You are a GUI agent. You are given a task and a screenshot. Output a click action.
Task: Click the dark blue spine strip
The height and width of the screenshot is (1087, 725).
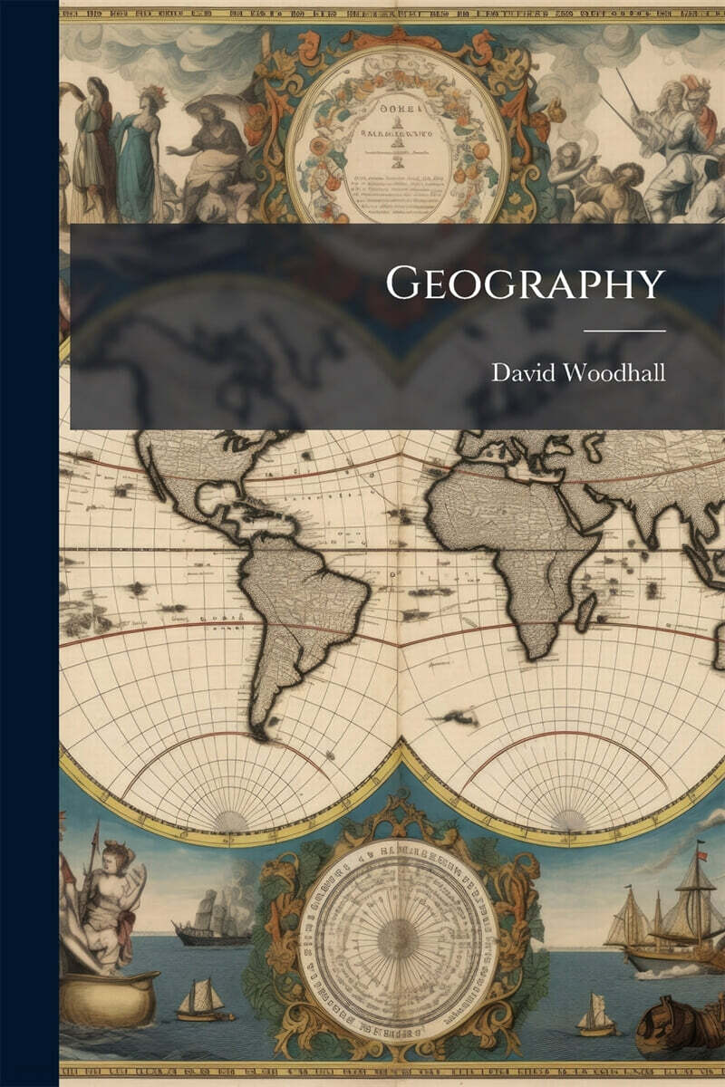[x=29, y=543]
